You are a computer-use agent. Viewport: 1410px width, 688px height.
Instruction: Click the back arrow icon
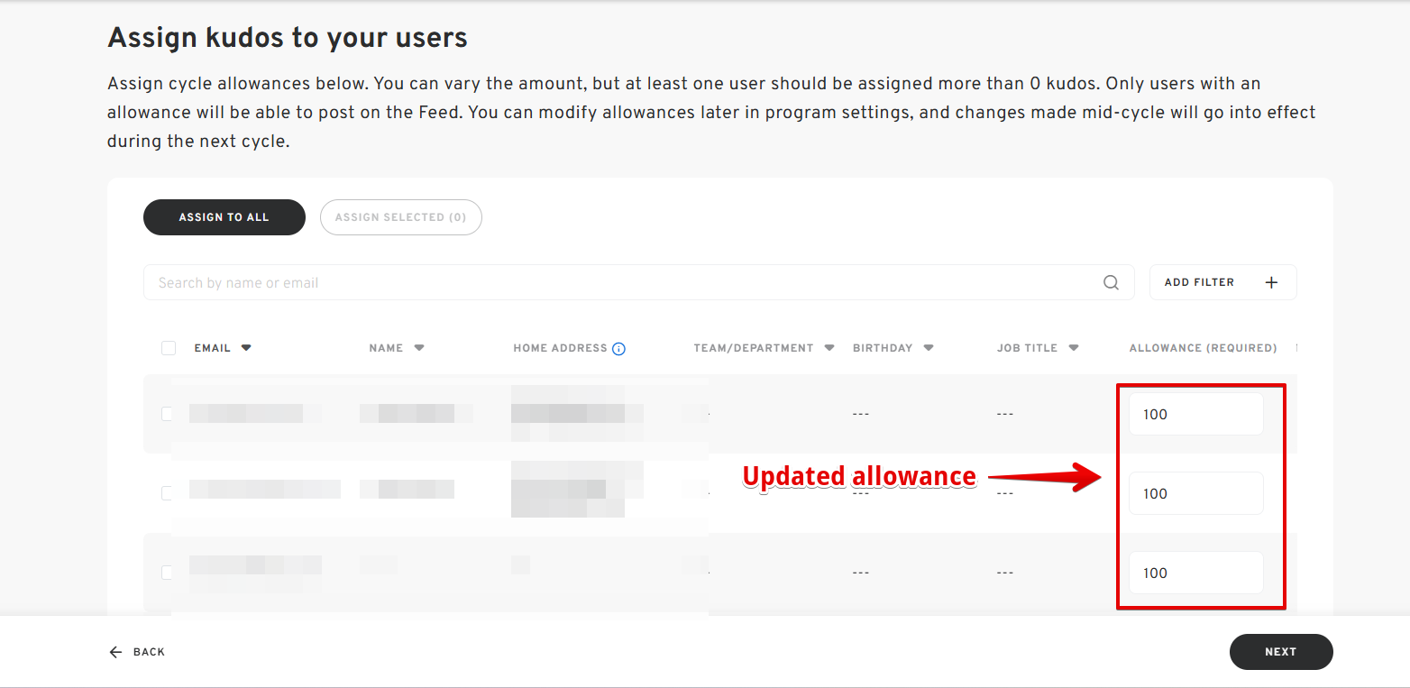click(115, 652)
